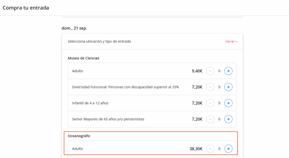289x158 pixels.
Task: Decrease Oceanogràfic Adulto ticket count
Action: click(210, 149)
